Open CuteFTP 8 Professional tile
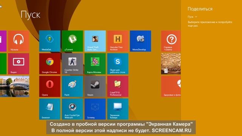The height and width of the screenshot is (136, 242). [118, 87]
